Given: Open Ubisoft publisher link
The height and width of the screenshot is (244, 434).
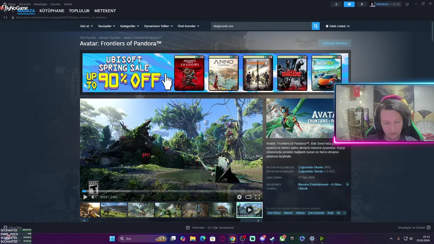Looking at the screenshot, I should pos(303,188).
